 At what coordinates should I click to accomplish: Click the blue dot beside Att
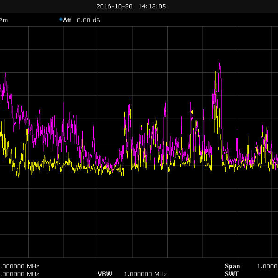[61, 19]
